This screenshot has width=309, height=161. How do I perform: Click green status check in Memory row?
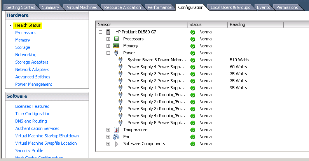tap(193, 46)
